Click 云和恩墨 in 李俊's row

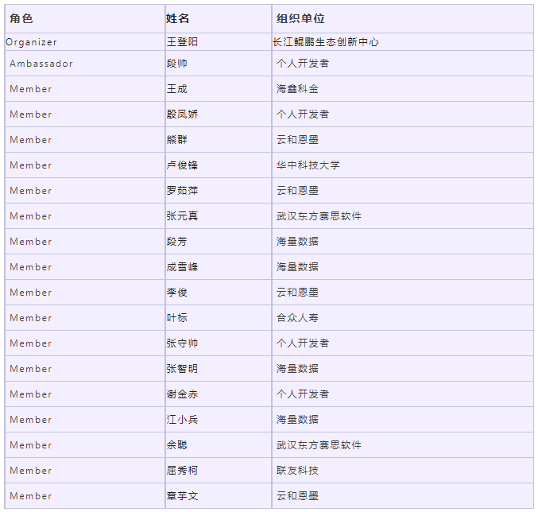297,292
